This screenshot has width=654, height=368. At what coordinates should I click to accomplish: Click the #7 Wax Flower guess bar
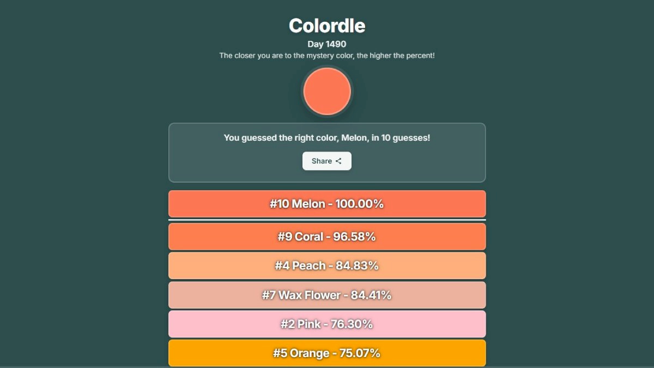(x=327, y=295)
